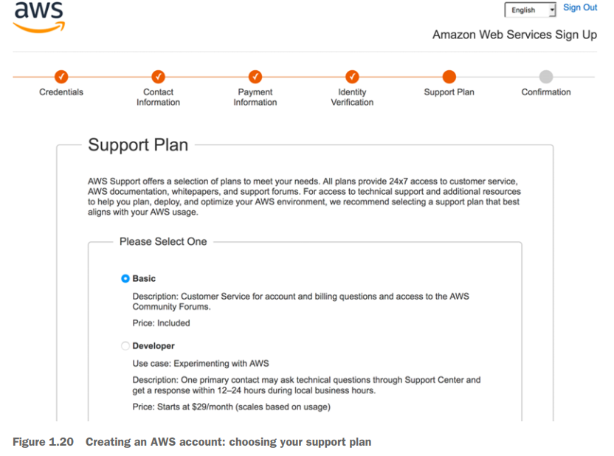Click the Payment Information step checkmark icon
The height and width of the screenshot is (456, 614).
(255, 76)
